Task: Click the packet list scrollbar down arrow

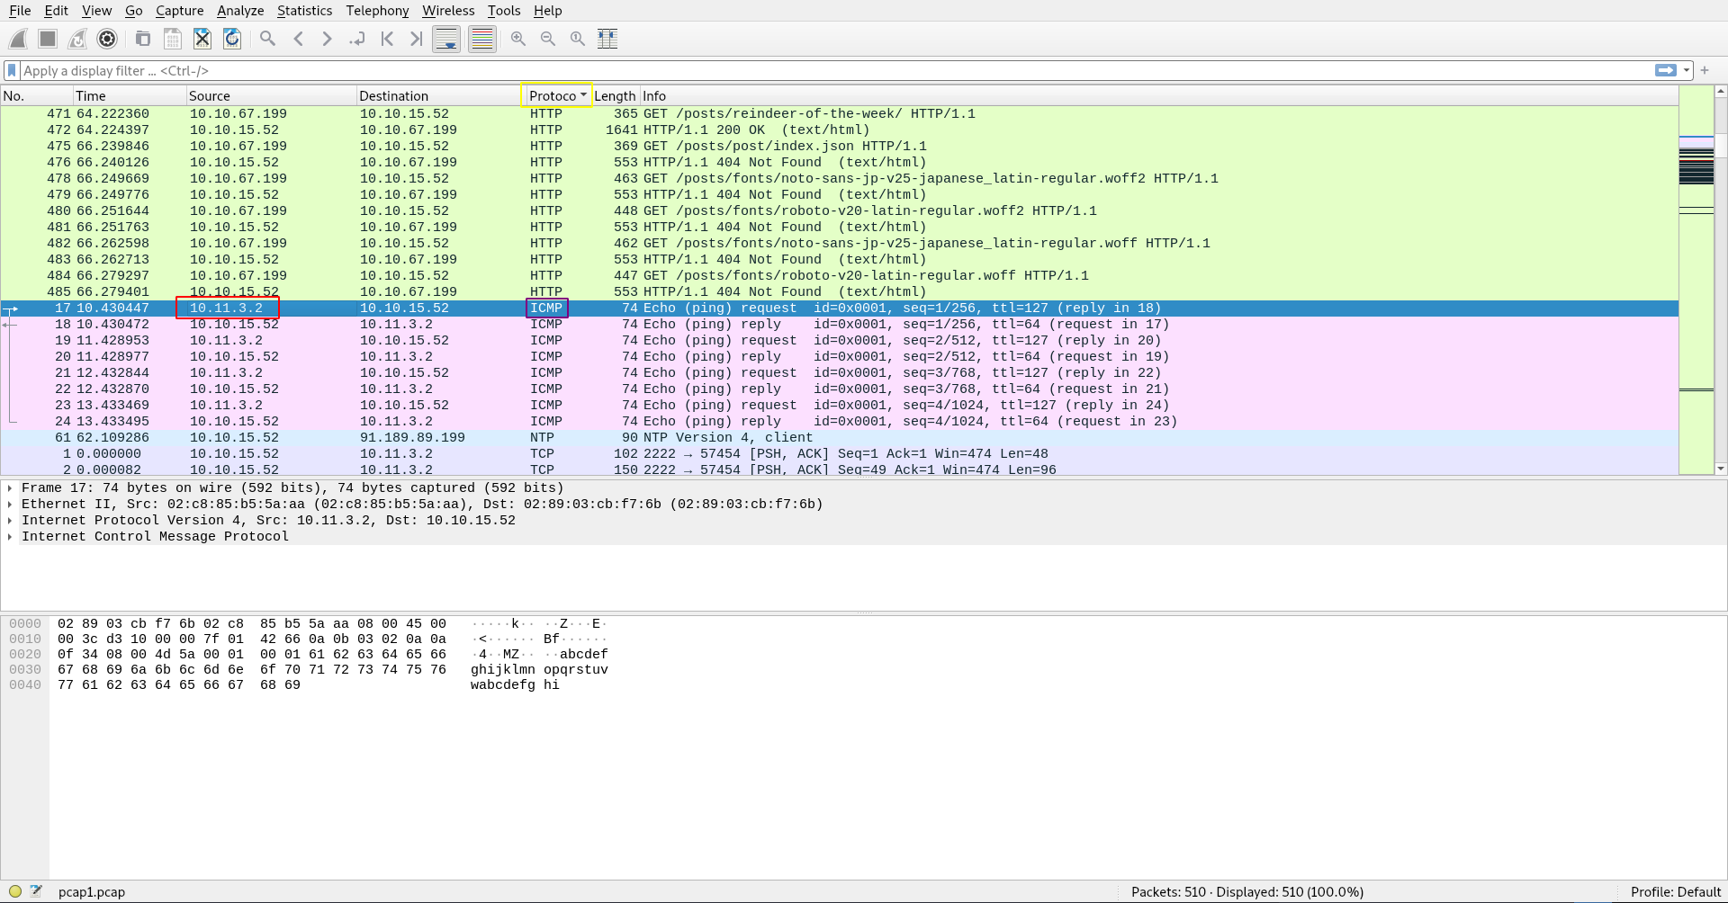Action: [1720, 469]
